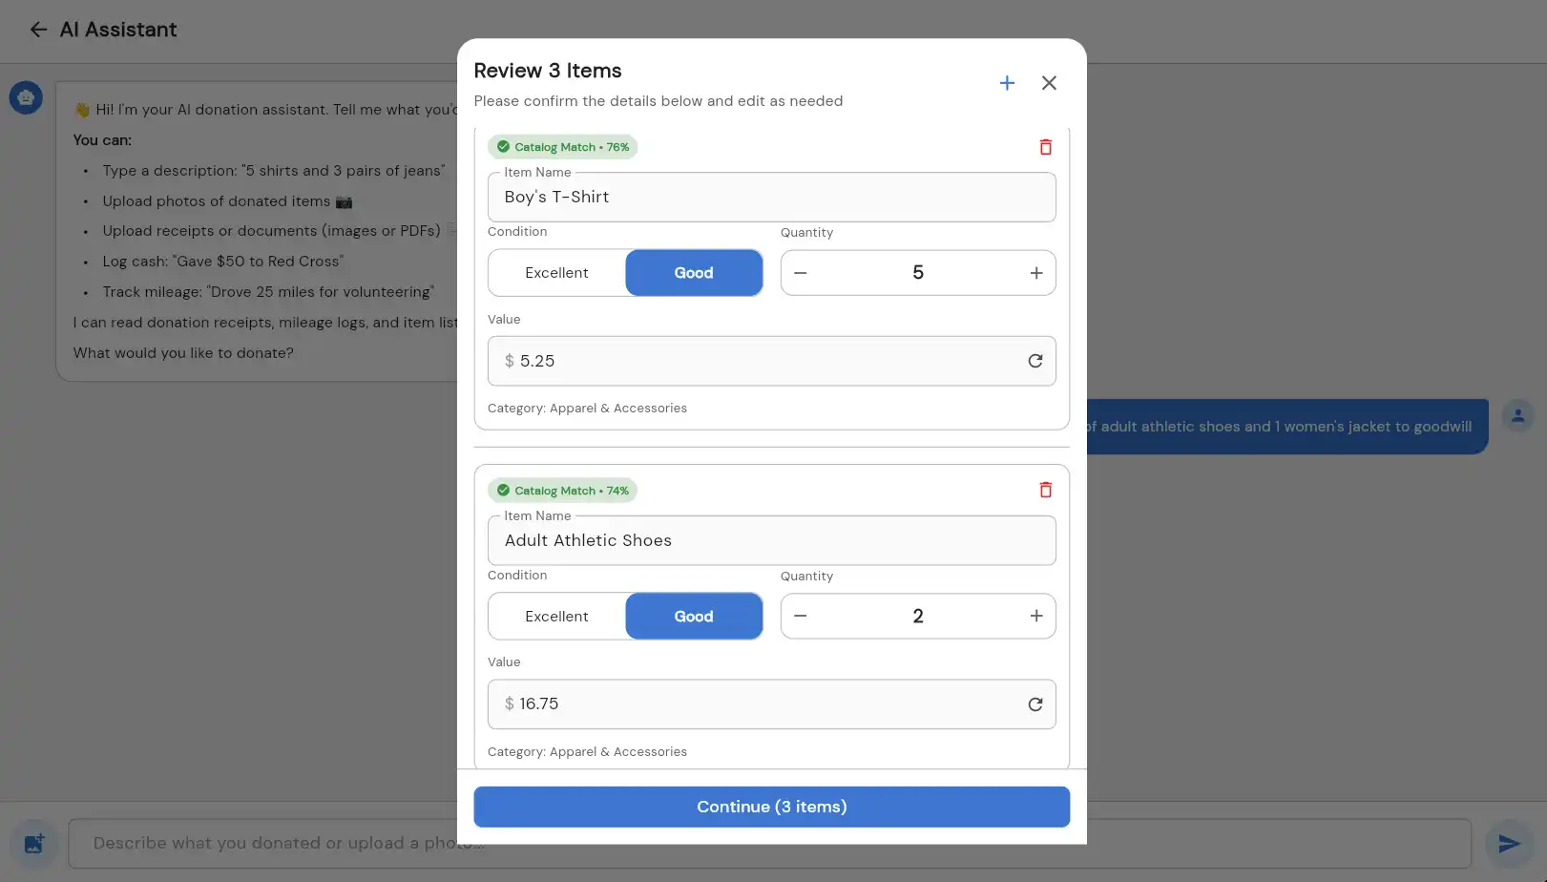This screenshot has height=882, width=1547.
Task: Open the upload photo icon by the chat box
Action: 34,843
